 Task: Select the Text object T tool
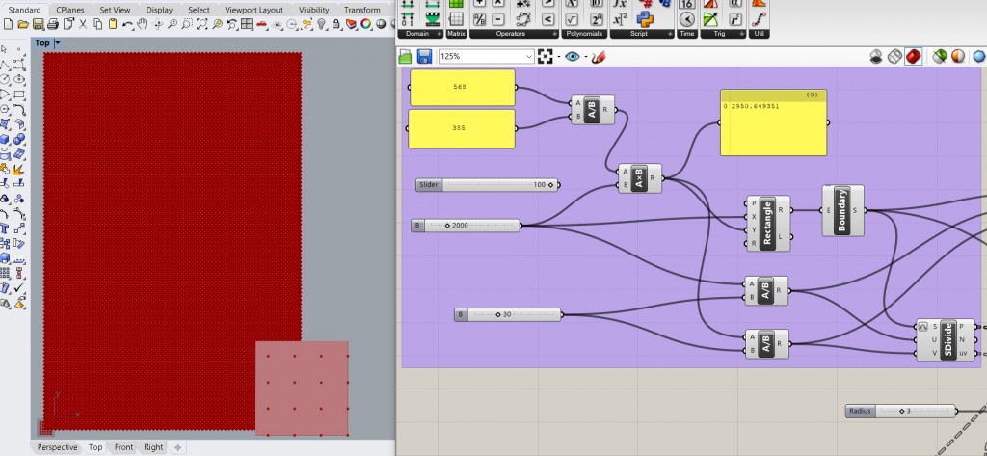(5, 228)
